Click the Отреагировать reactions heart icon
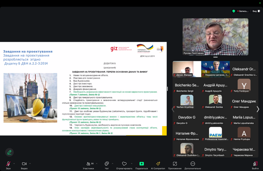The image size is (263, 171). click(124, 164)
